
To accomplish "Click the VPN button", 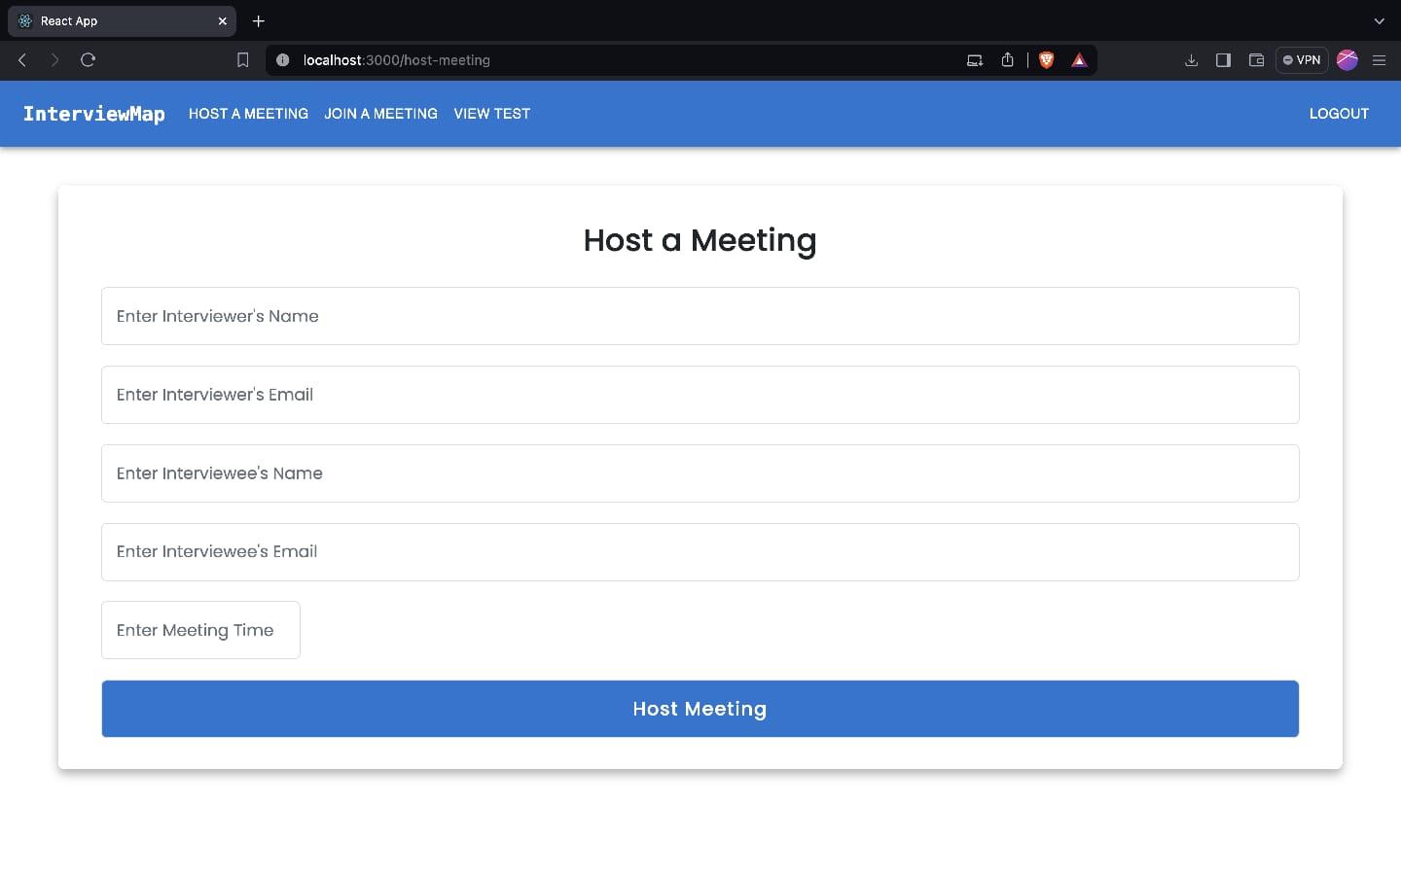I will pyautogui.click(x=1302, y=60).
